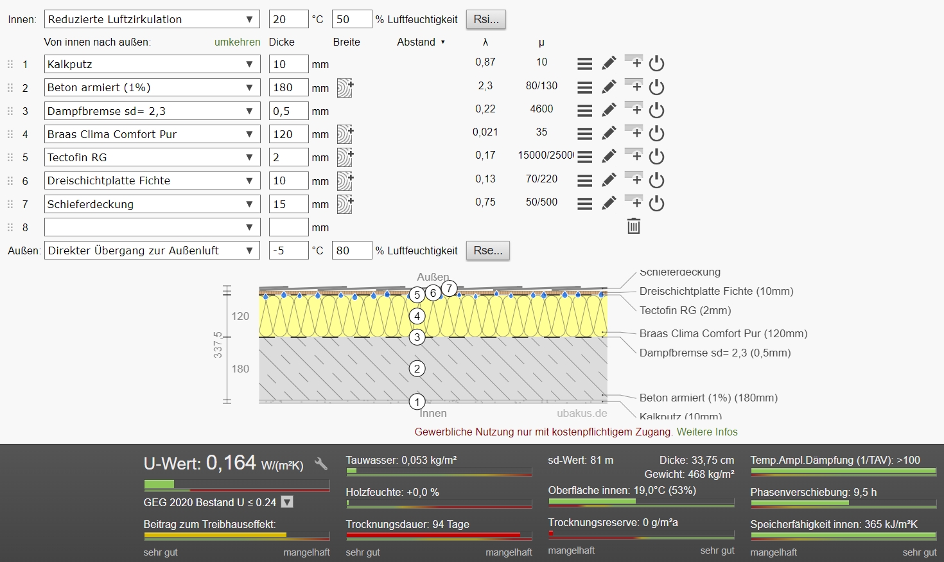This screenshot has width=944, height=562.
Task: Expand the GEG 2020 Bestand selector
Action: pyautogui.click(x=287, y=502)
